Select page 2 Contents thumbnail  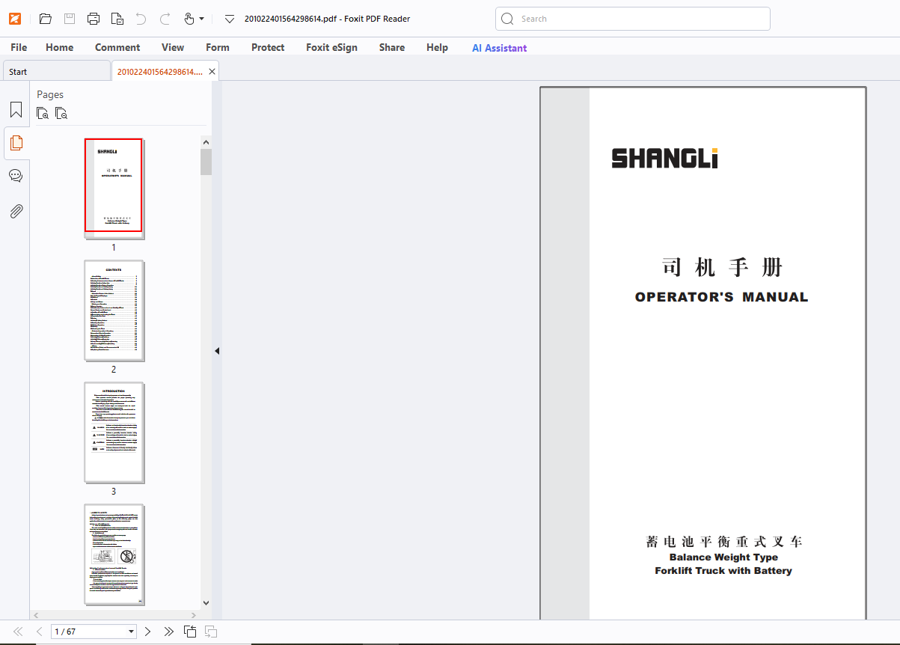[x=114, y=310]
